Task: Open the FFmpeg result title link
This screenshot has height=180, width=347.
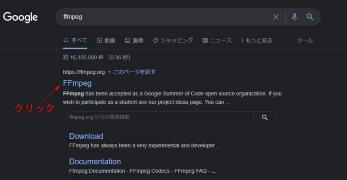Action: (x=77, y=83)
